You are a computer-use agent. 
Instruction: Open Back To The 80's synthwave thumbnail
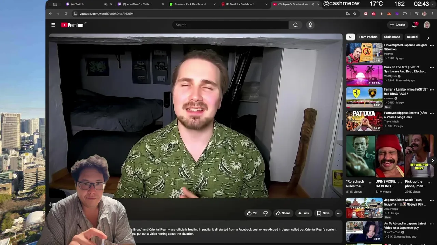click(x=364, y=75)
